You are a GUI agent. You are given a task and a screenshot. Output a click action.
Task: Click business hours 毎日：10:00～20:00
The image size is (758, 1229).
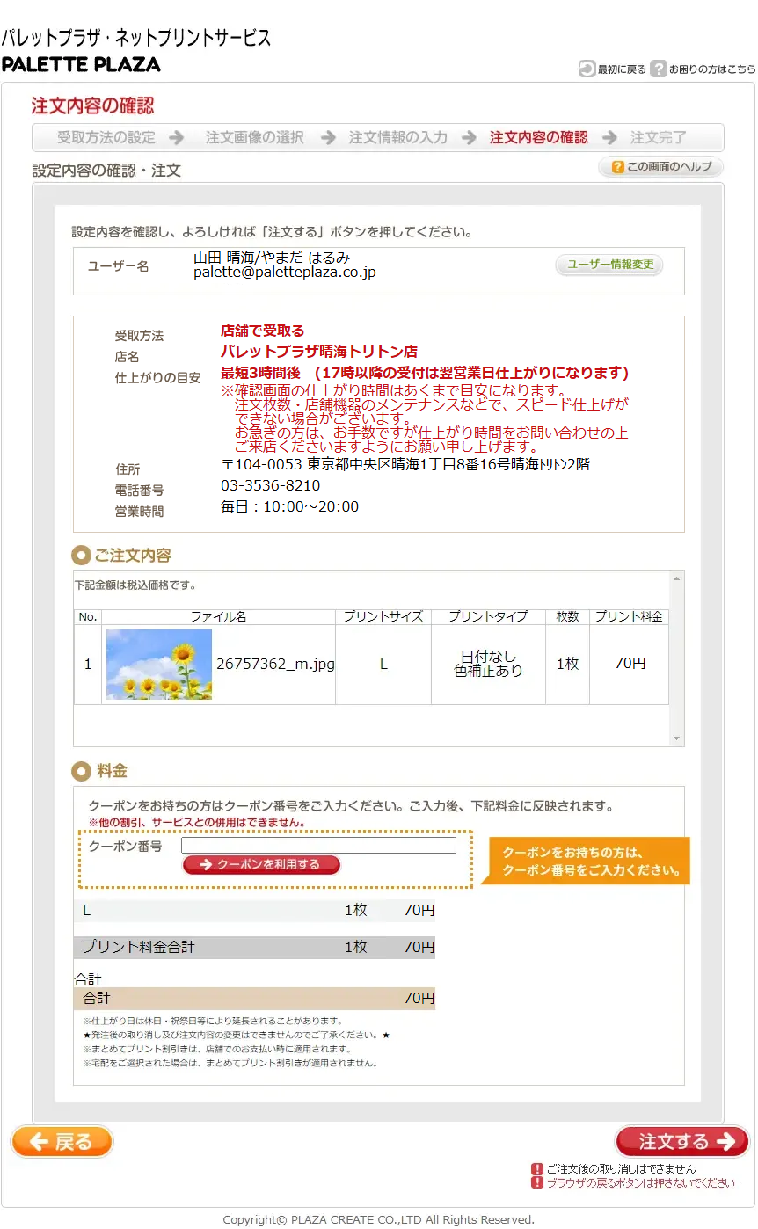click(x=289, y=507)
